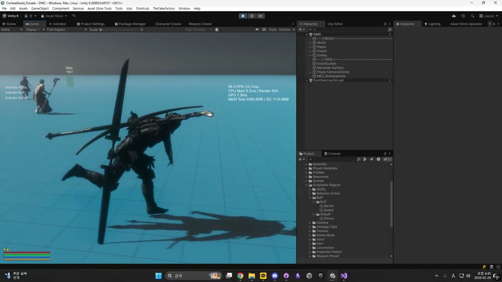502x282 pixels.
Task: Open the undo history icon
Action: point(463,16)
